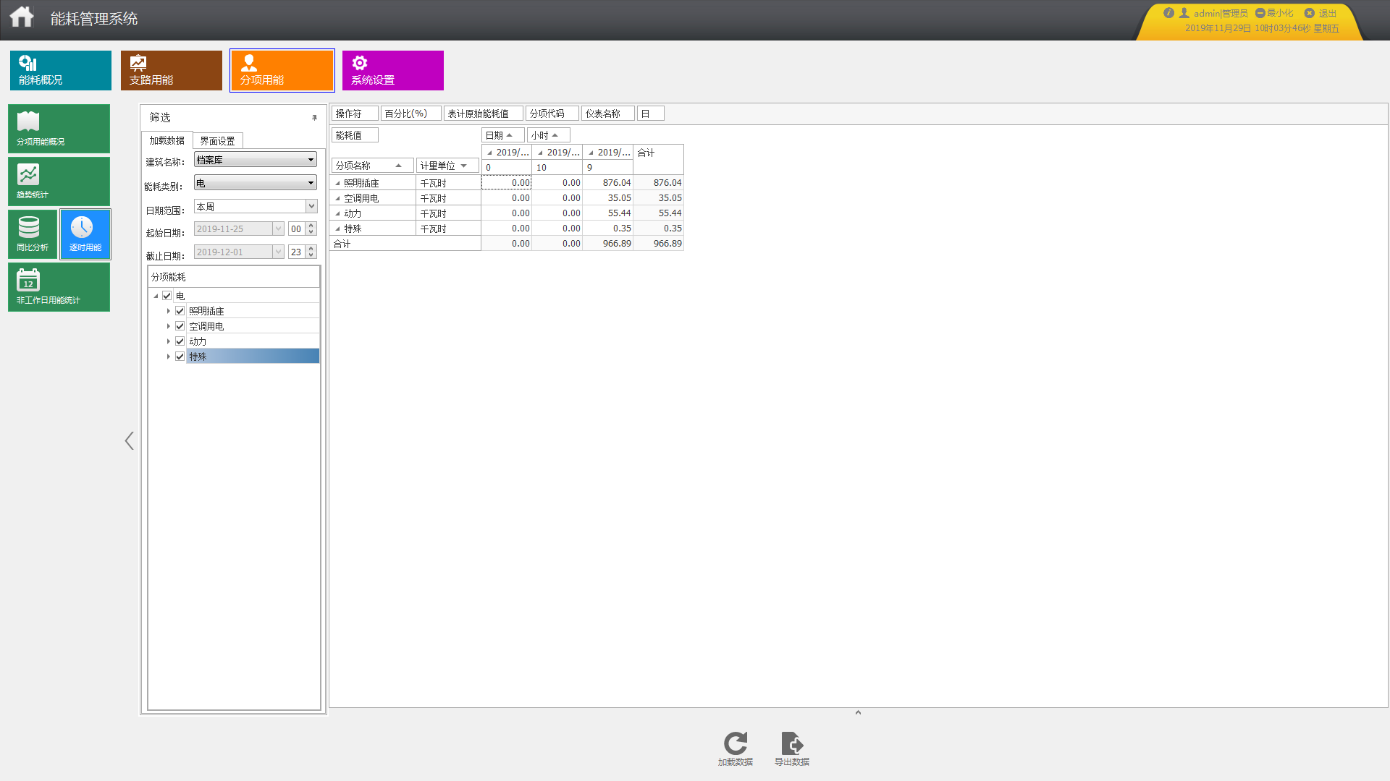Click the 加载数据 reload icon at the bottom
1390x781 pixels.
pyautogui.click(x=736, y=743)
